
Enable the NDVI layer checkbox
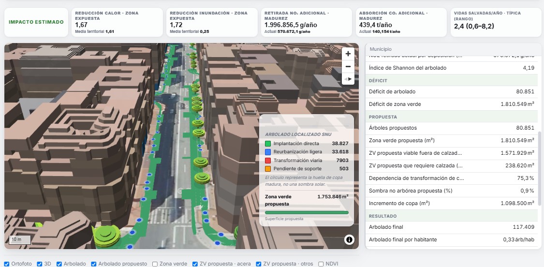[x=321, y=264]
